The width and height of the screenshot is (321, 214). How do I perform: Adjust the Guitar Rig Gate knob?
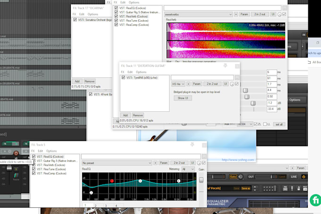click(241, 177)
